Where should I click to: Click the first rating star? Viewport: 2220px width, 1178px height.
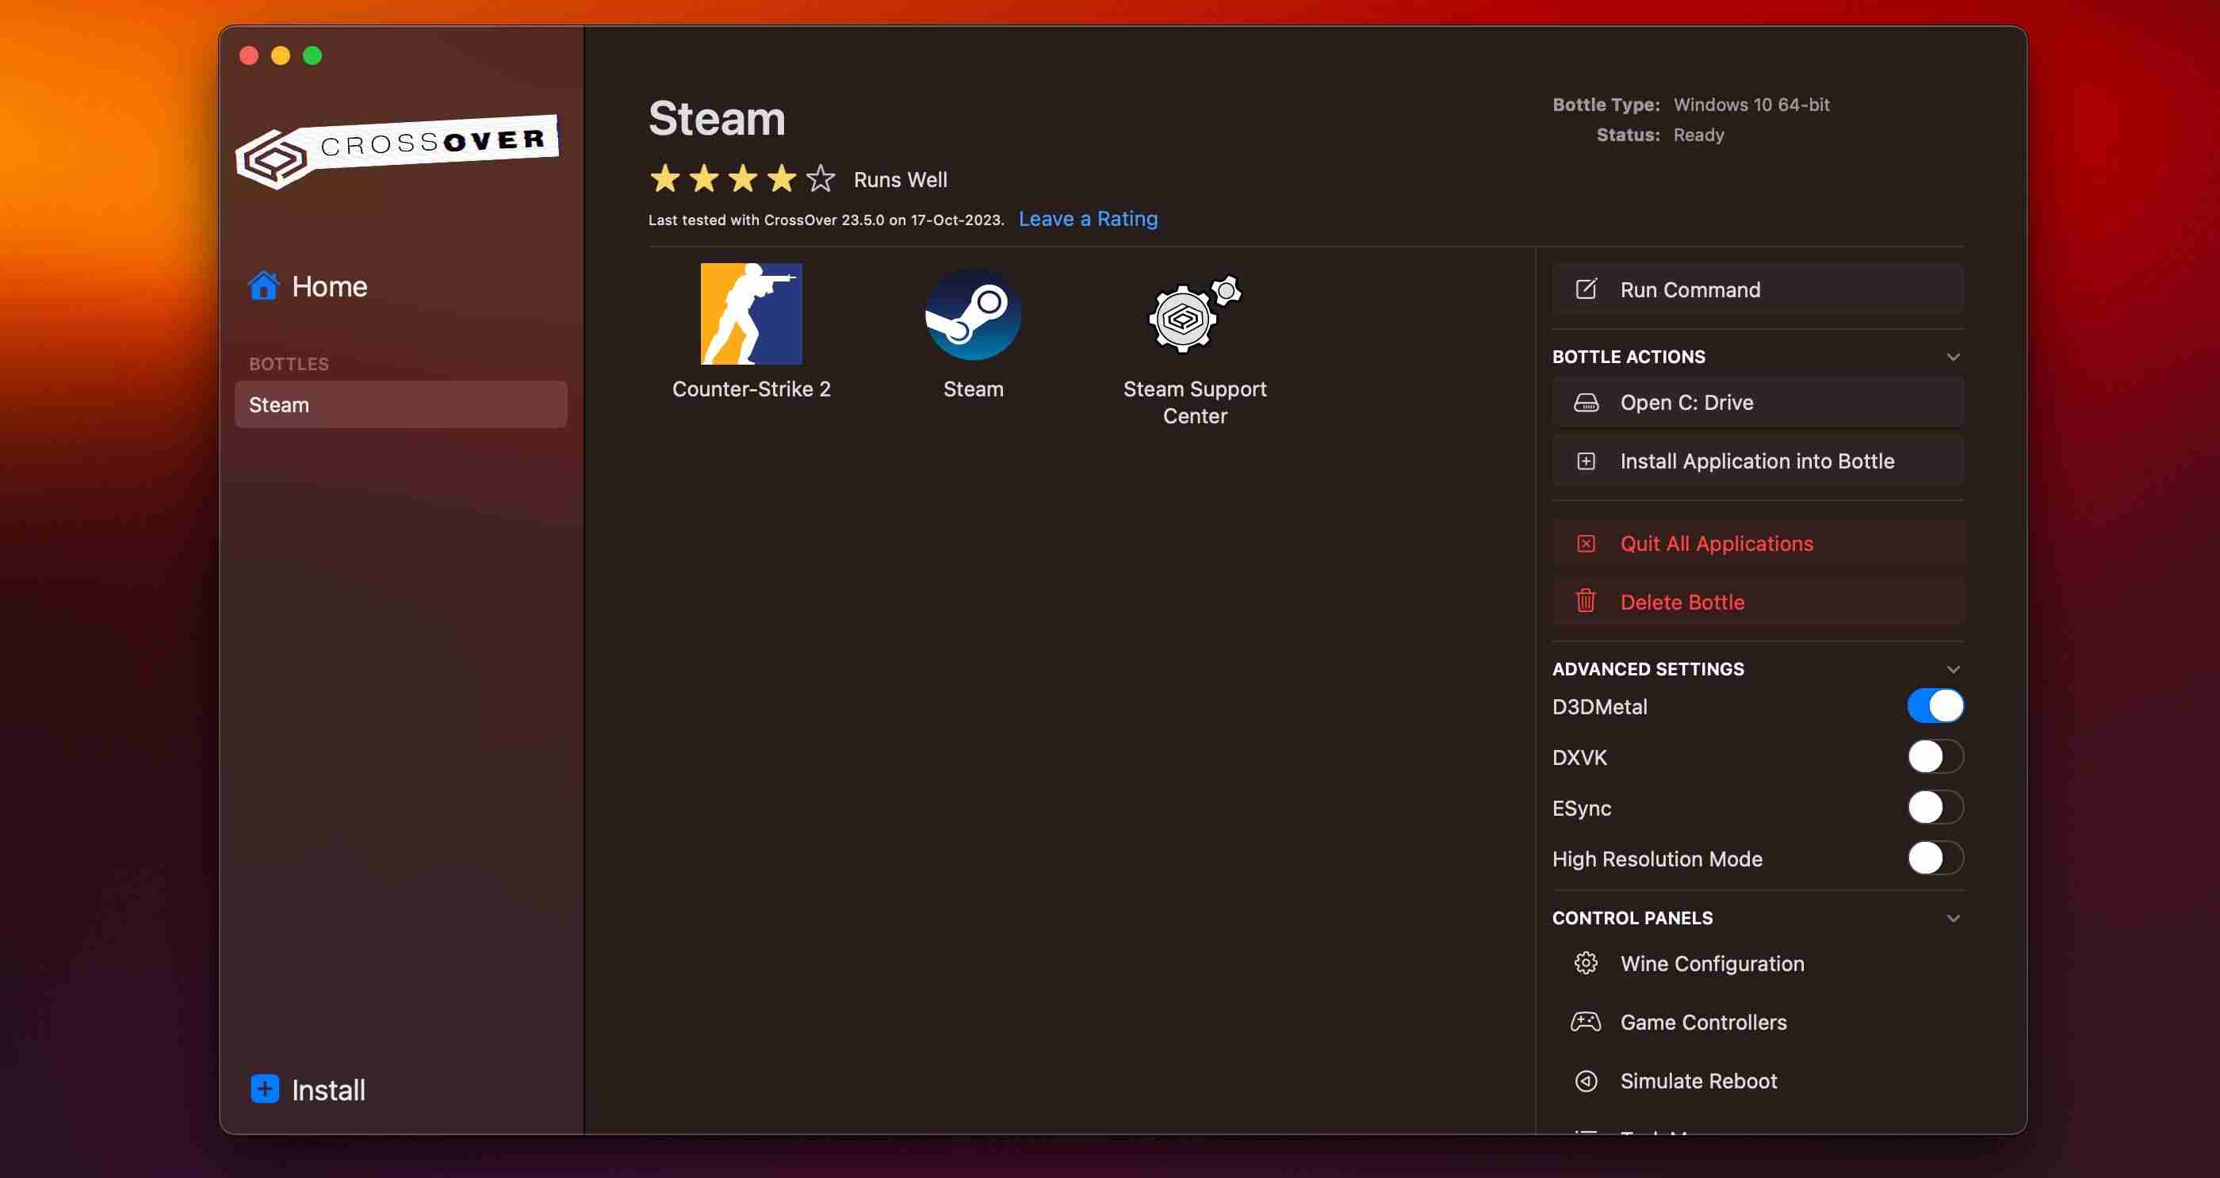664,178
